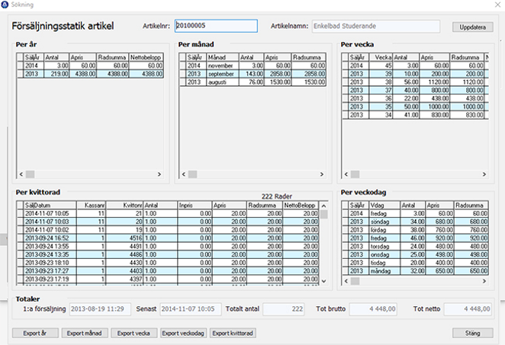Screen dimensions: 505x345
Task: Select receipt row 2014-11-07 10:02
Action: [168, 230]
